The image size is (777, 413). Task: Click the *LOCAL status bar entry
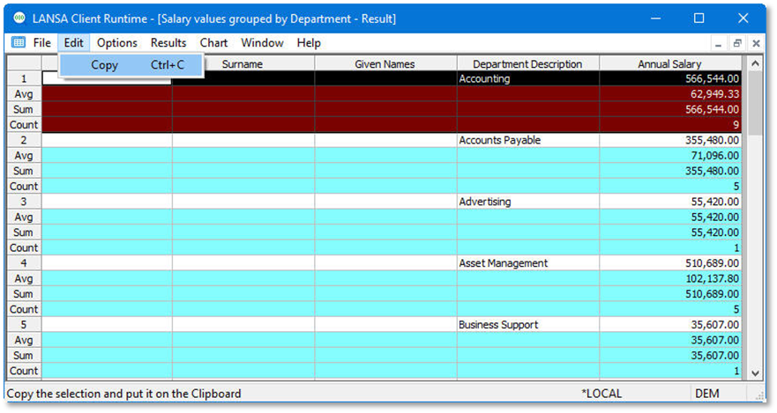(x=601, y=394)
